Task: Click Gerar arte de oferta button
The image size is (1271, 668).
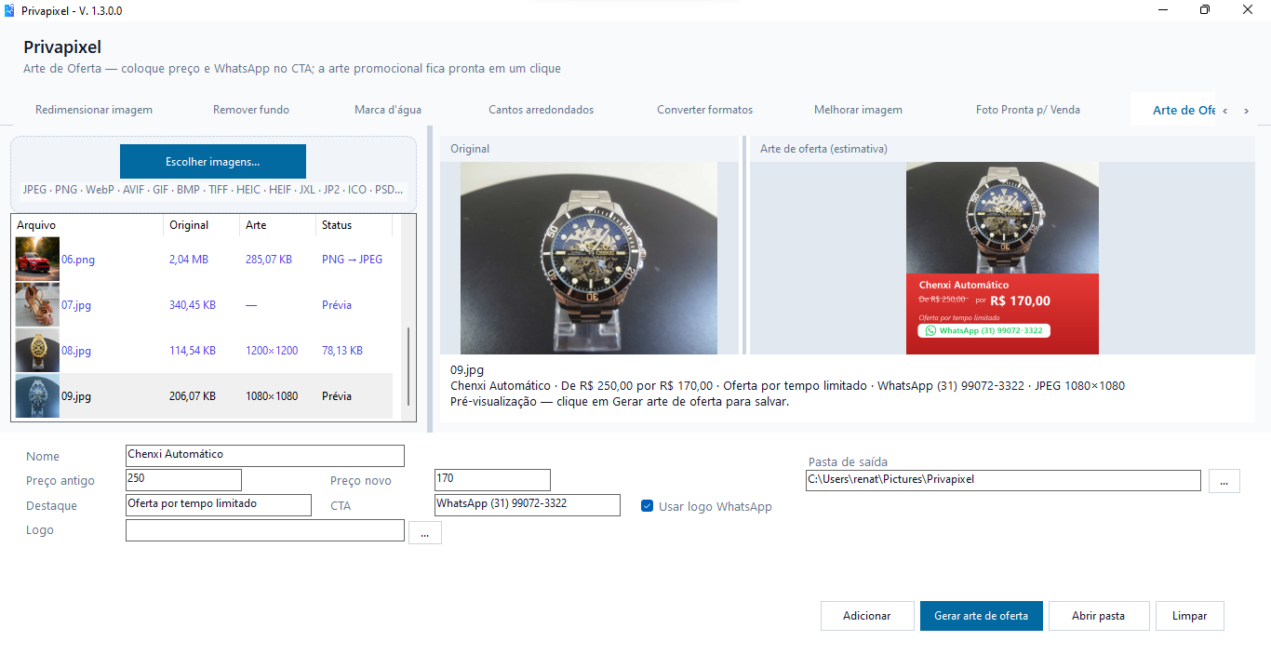Action: (982, 616)
